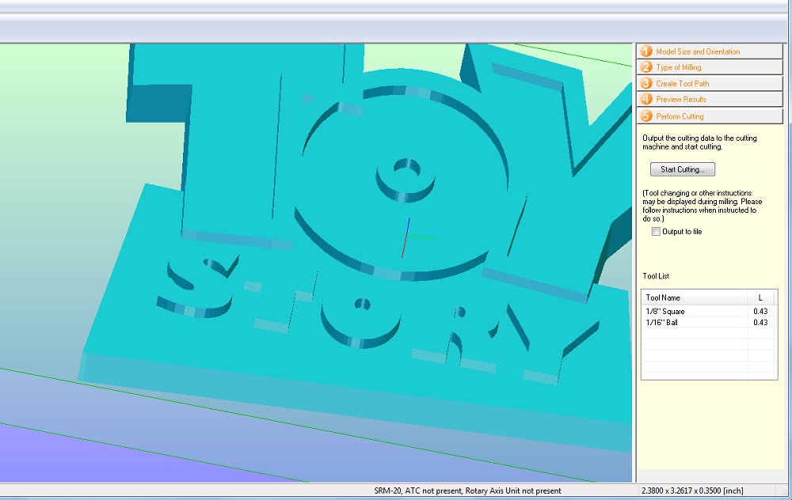This screenshot has height=500, width=792.
Task: Select the Tool Name column header
Action: tap(694, 297)
